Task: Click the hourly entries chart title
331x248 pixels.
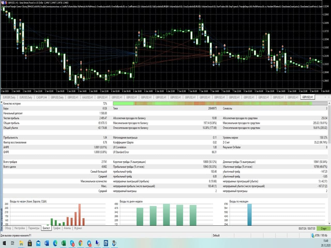Action: (x=28, y=202)
